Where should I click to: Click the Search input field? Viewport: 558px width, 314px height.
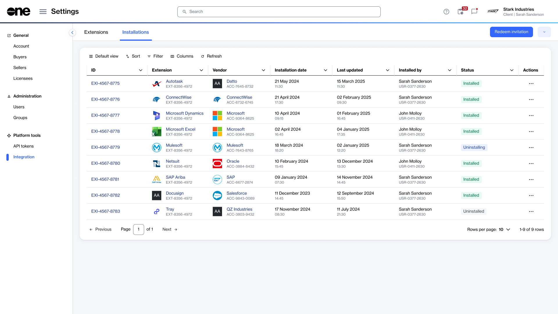[279, 12]
